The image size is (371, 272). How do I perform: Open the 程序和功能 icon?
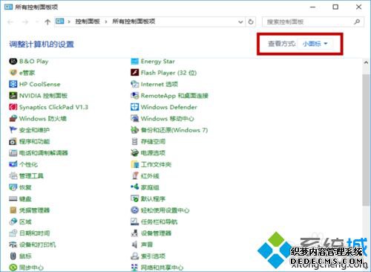13,141
